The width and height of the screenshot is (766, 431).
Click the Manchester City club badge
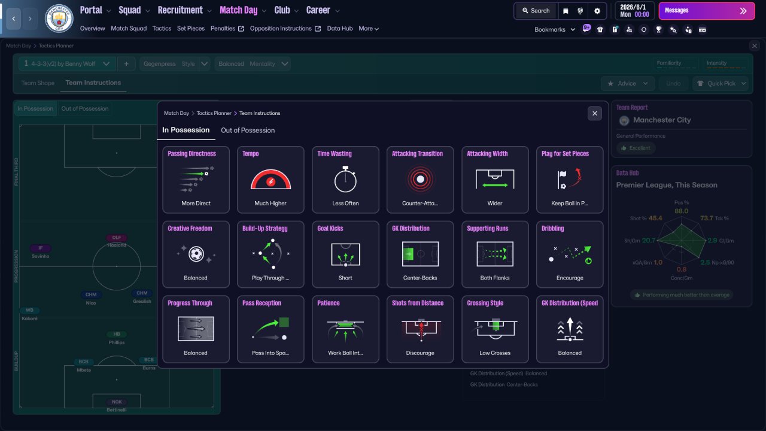click(x=59, y=19)
